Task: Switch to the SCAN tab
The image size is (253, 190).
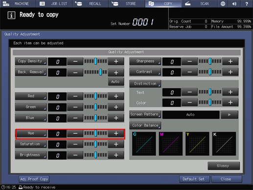Action: (x=199, y=3)
